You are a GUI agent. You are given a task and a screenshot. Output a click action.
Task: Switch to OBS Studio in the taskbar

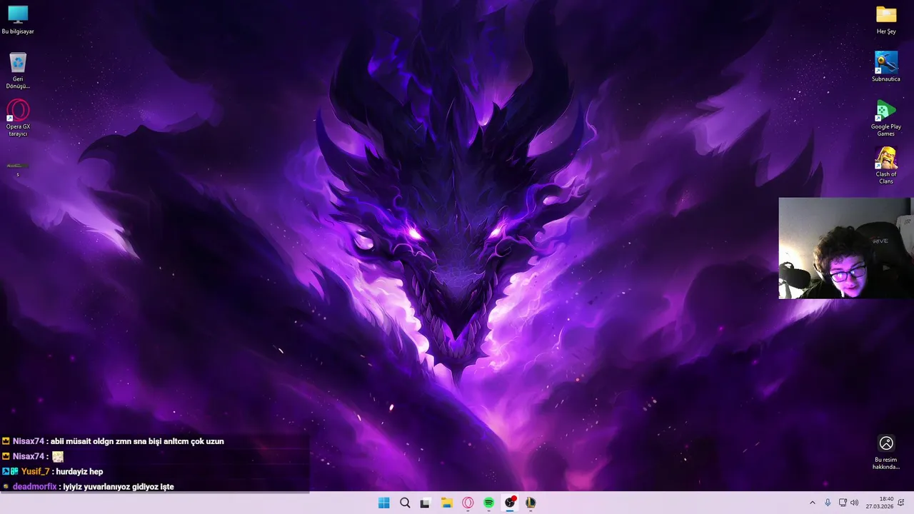tap(510, 503)
